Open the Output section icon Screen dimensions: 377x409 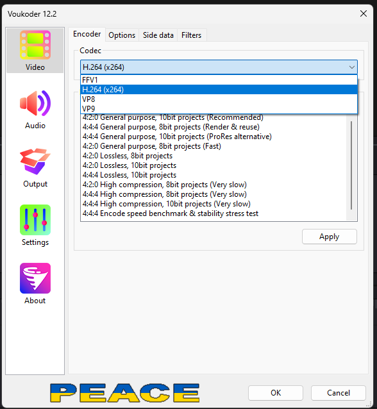point(35,161)
